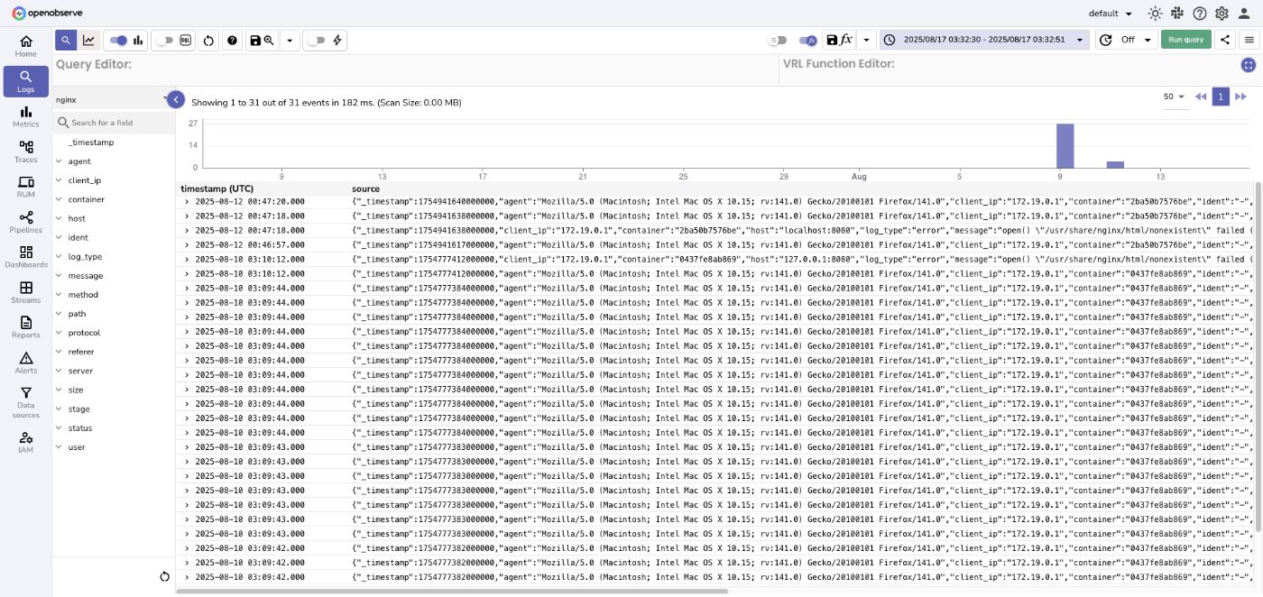Change rows per page dropdown 50
The image size is (1263, 597).
pyautogui.click(x=1175, y=96)
